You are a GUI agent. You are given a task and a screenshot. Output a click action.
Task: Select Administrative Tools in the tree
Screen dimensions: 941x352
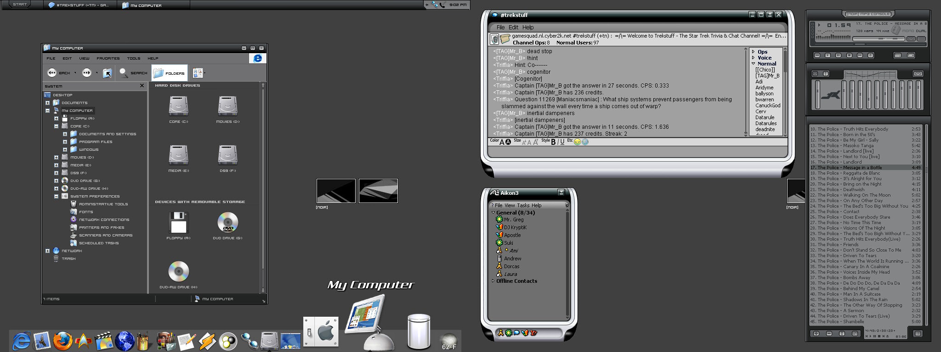(x=103, y=204)
